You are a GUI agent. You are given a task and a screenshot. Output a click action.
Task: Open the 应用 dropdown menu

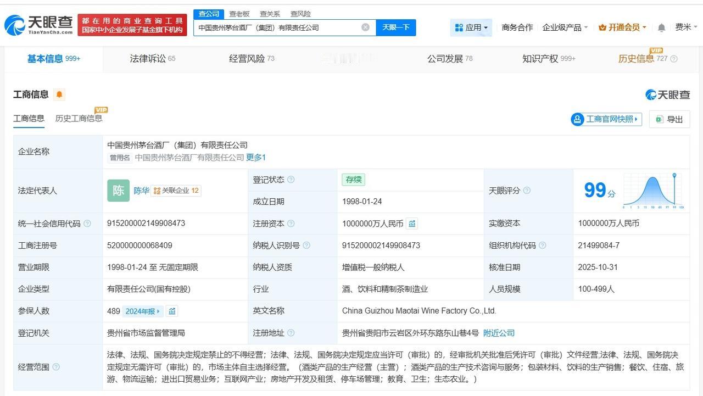(471, 27)
